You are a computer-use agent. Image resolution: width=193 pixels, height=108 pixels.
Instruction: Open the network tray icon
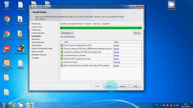(174, 105)
